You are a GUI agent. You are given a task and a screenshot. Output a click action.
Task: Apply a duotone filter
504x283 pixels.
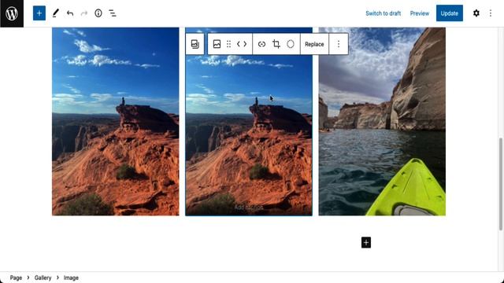click(x=291, y=44)
